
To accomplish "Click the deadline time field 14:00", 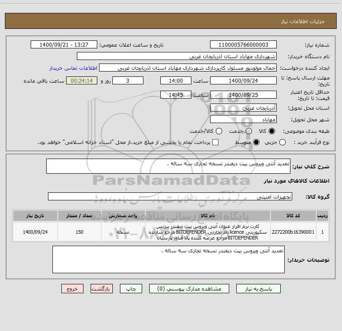I will (176, 80).
